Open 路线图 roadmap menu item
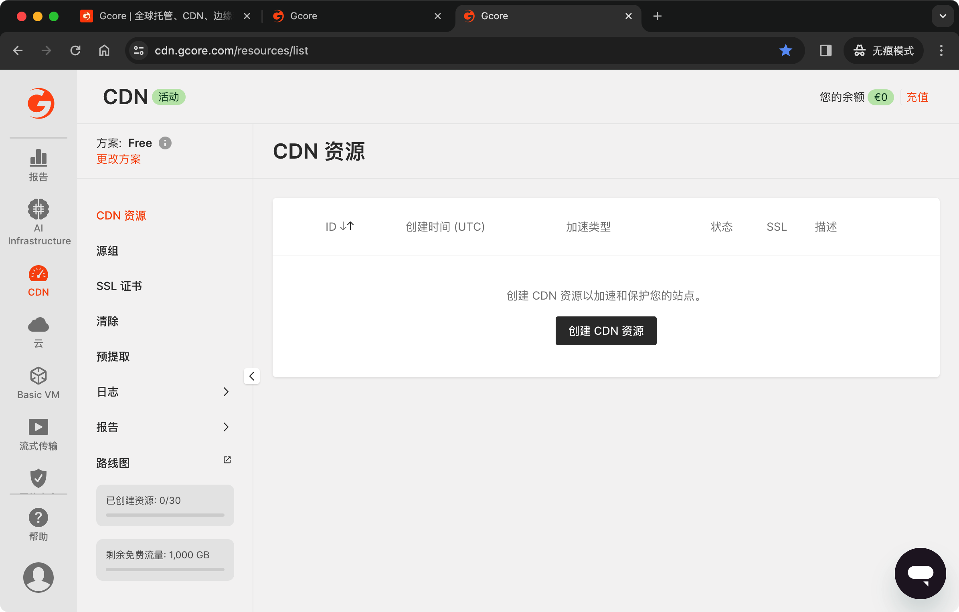 tap(113, 463)
